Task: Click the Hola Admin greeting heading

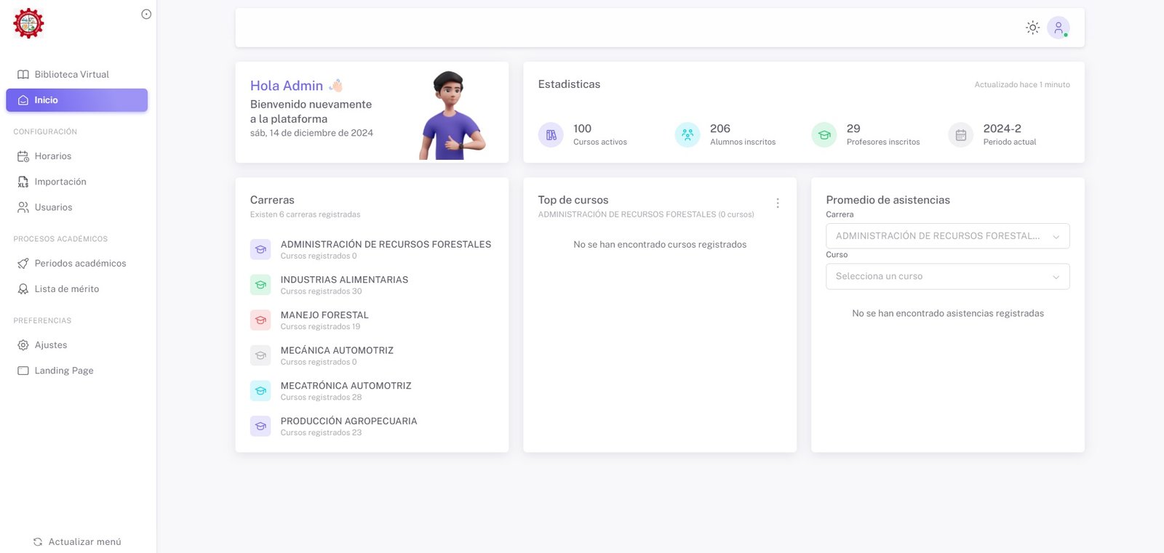Action: 296,86
